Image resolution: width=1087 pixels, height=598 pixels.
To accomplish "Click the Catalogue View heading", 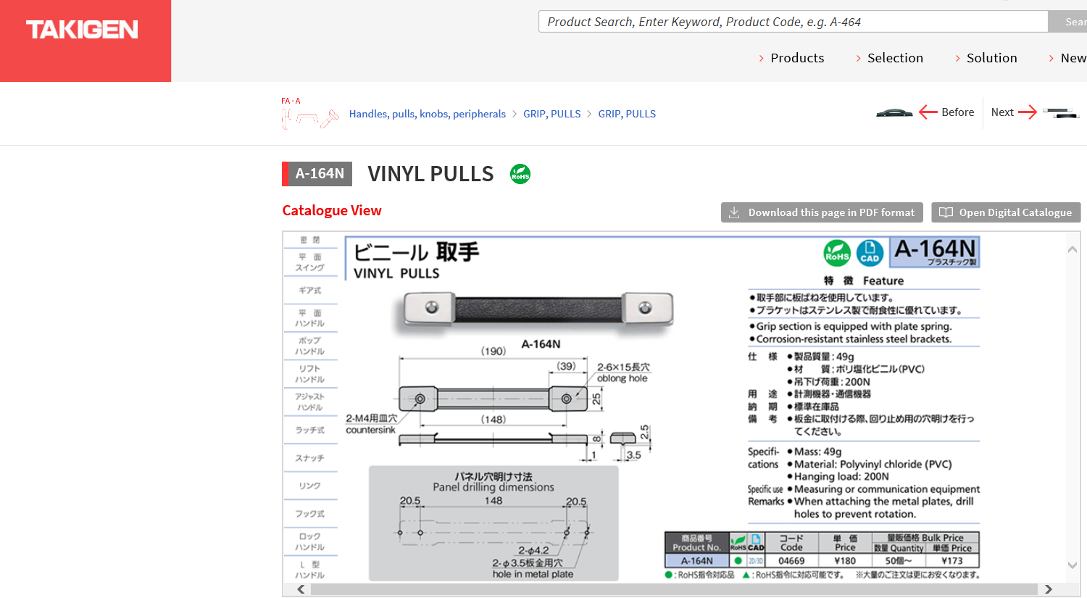I will click(332, 211).
